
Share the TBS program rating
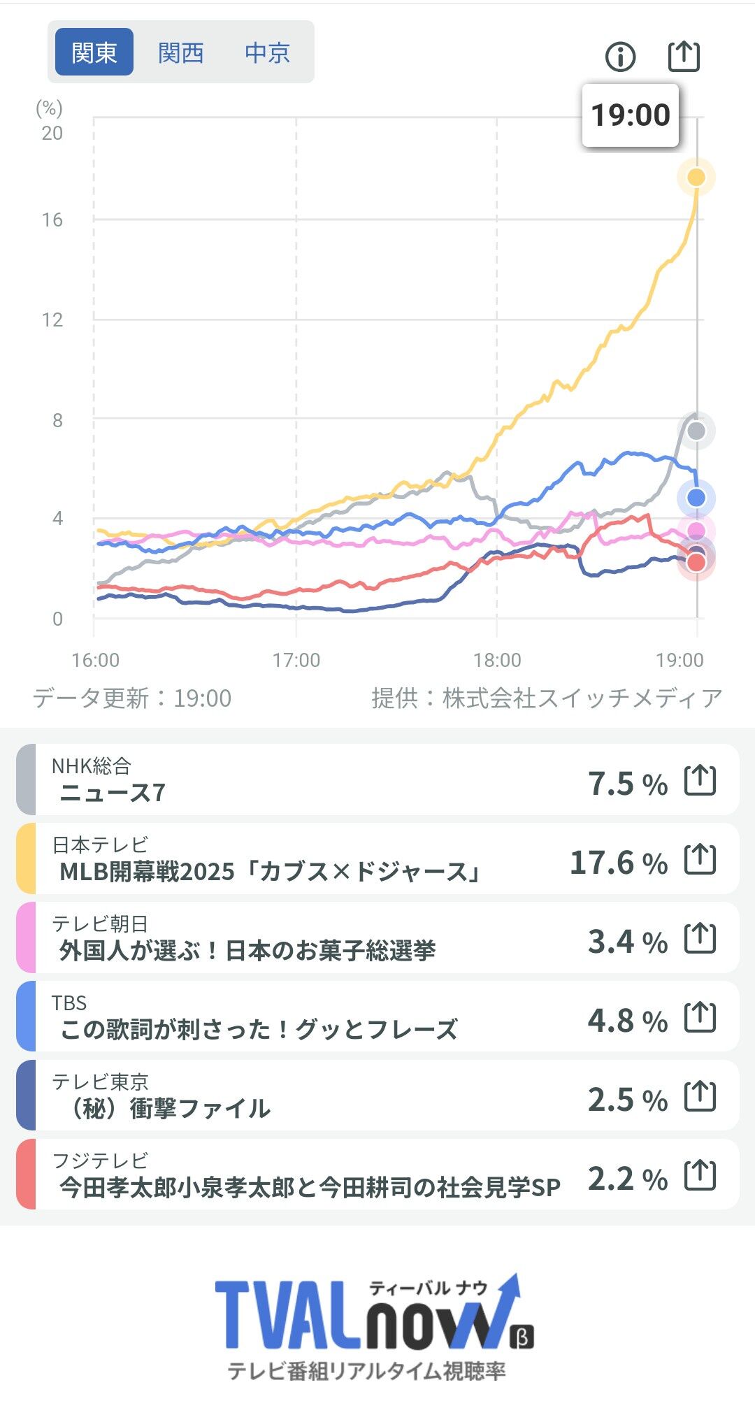pos(700,1017)
